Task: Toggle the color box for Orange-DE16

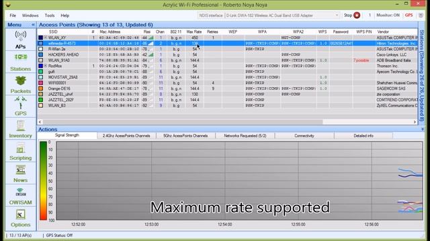Action: 40,88
